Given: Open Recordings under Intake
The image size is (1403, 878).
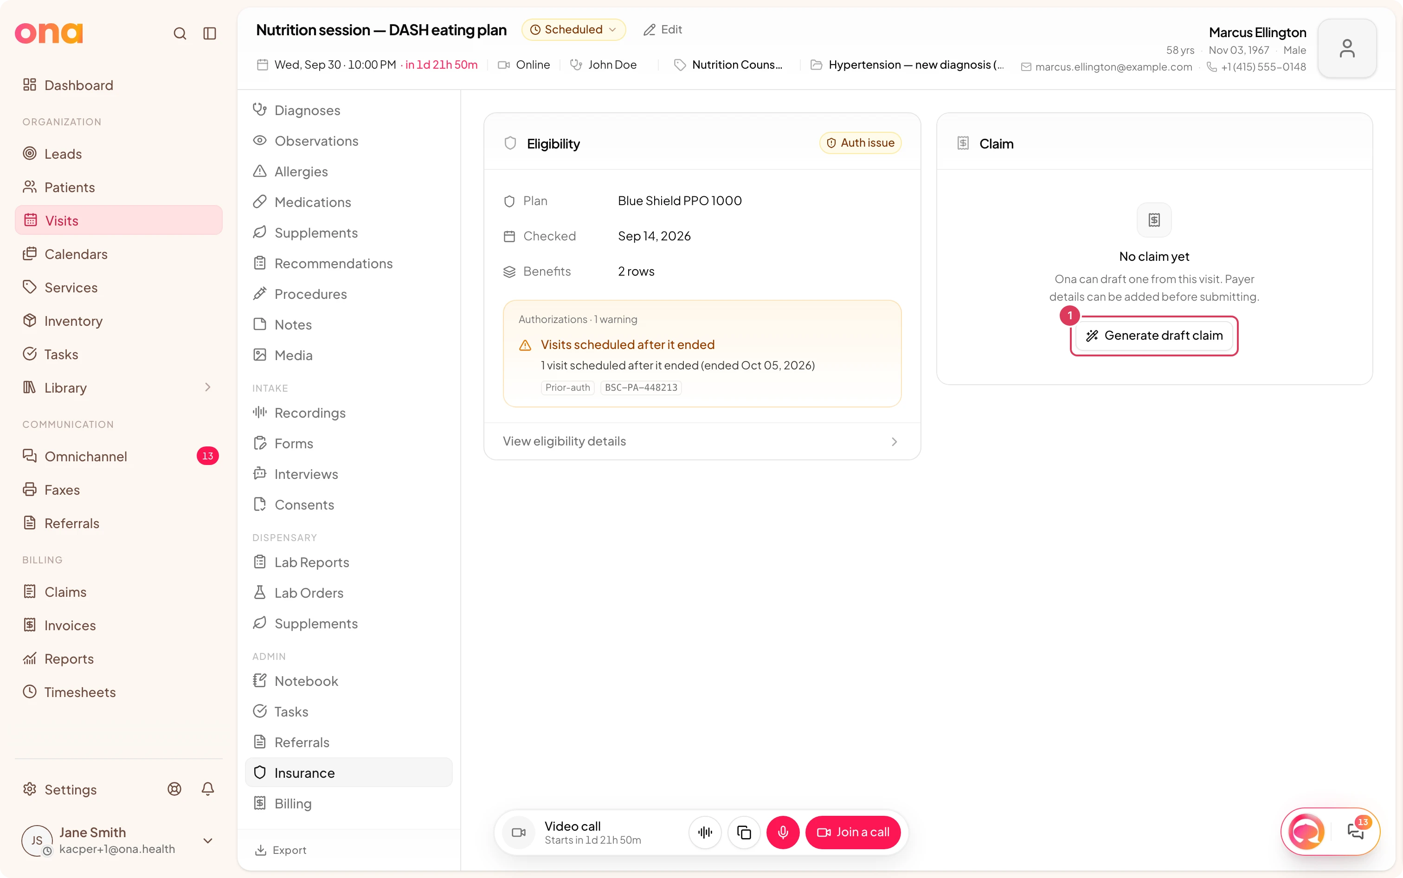Looking at the screenshot, I should (x=348, y=413).
